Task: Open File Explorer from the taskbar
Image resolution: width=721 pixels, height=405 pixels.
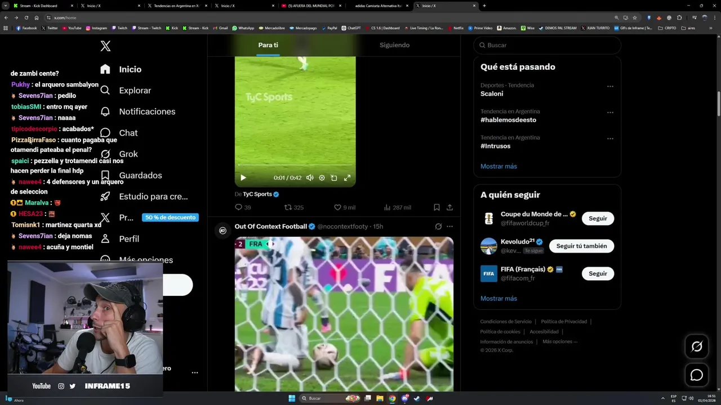Action: tap(380, 398)
